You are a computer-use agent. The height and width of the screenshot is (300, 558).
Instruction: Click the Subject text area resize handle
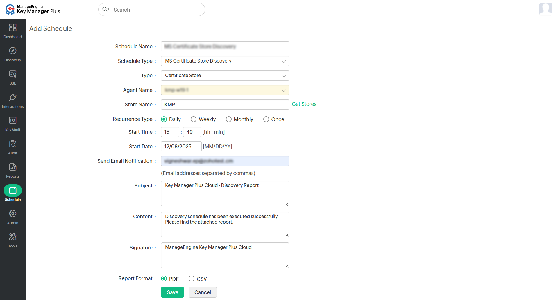pyautogui.click(x=287, y=204)
